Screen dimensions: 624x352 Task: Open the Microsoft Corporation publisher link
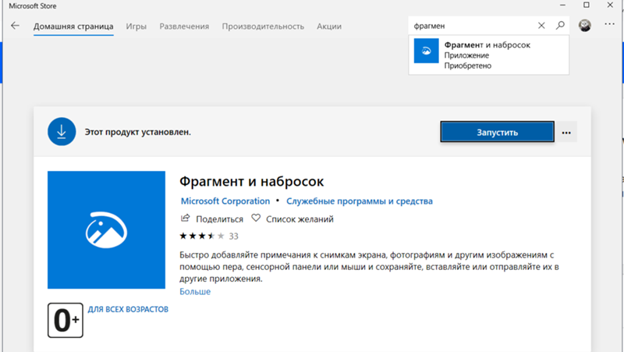225,201
